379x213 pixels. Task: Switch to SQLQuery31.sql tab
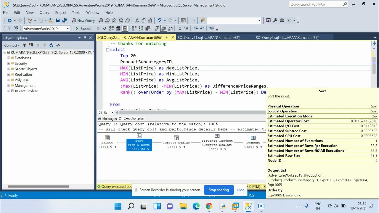[209, 38]
